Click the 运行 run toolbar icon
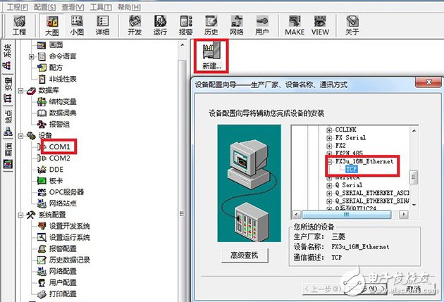Image resolution: width=444 pixels, height=302 pixels. point(160,26)
